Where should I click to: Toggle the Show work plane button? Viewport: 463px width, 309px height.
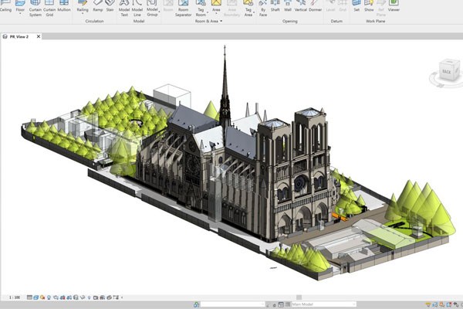click(369, 6)
